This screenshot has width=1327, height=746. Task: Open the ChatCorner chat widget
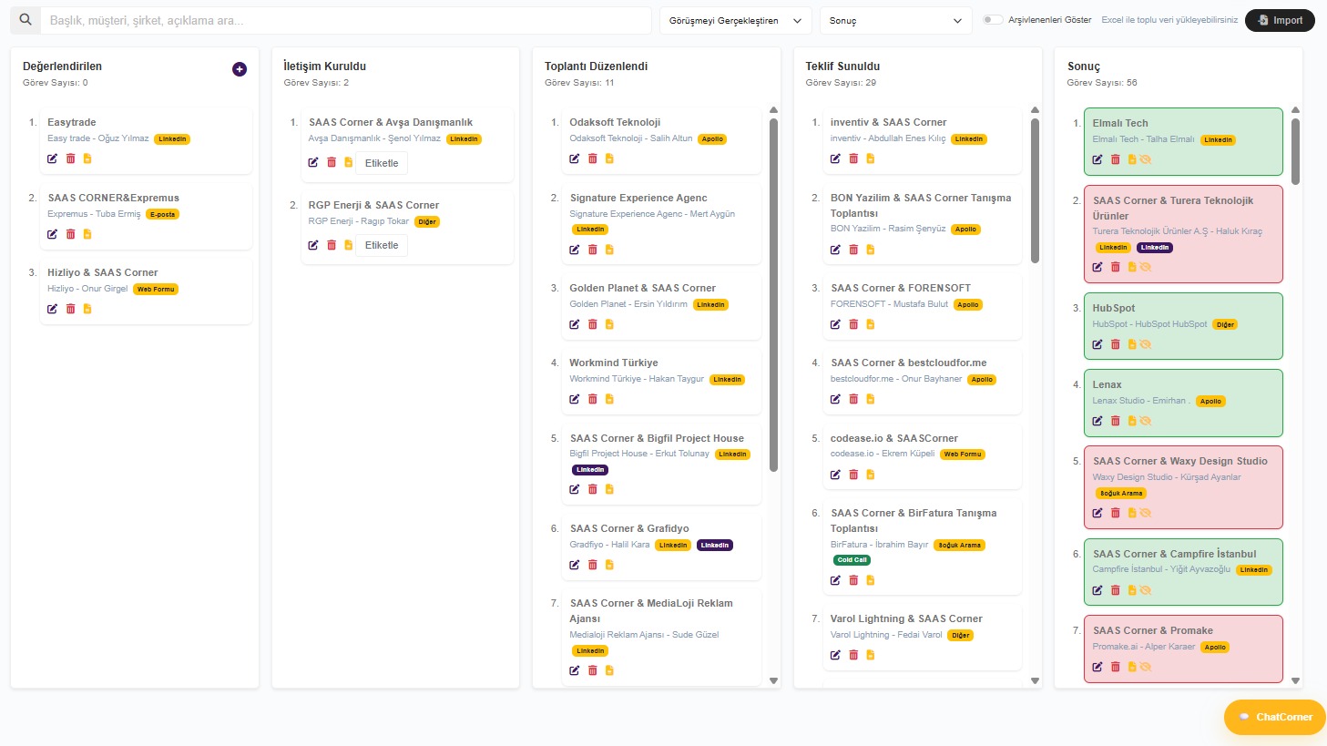[1275, 717]
